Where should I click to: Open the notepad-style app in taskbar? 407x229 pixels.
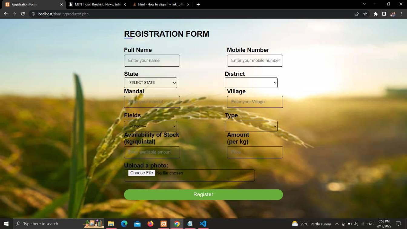tap(190, 224)
